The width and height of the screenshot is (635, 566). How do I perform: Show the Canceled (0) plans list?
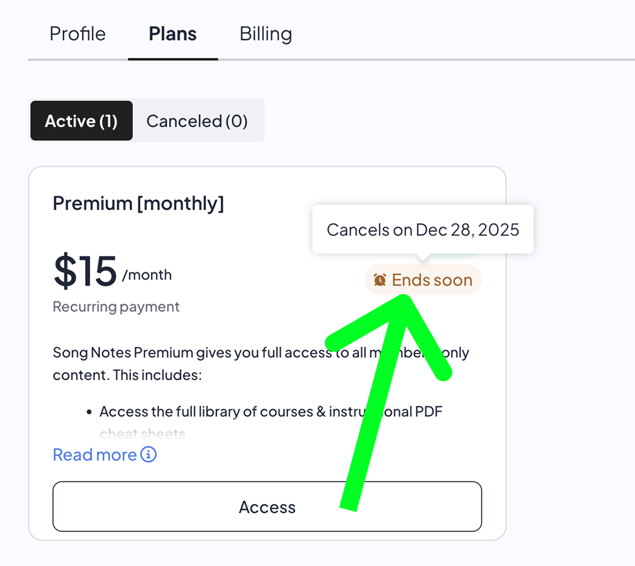tap(197, 121)
